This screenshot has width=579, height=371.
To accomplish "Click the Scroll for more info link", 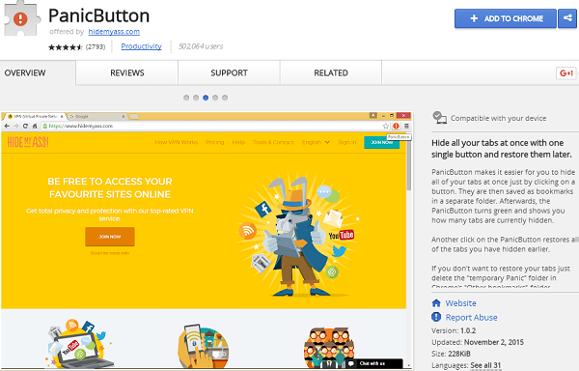I will pyautogui.click(x=110, y=253).
